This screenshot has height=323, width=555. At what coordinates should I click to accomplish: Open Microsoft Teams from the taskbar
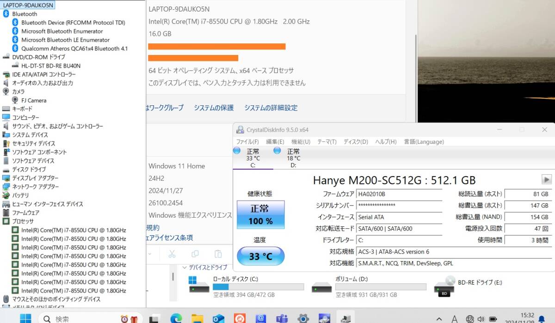[x=281, y=318]
